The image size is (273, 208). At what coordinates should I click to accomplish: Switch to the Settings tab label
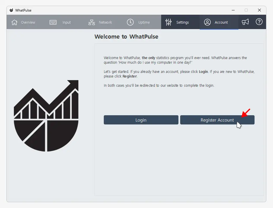click(x=182, y=22)
